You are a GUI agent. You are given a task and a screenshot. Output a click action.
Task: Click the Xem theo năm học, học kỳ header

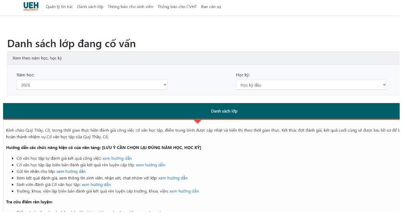37,58
